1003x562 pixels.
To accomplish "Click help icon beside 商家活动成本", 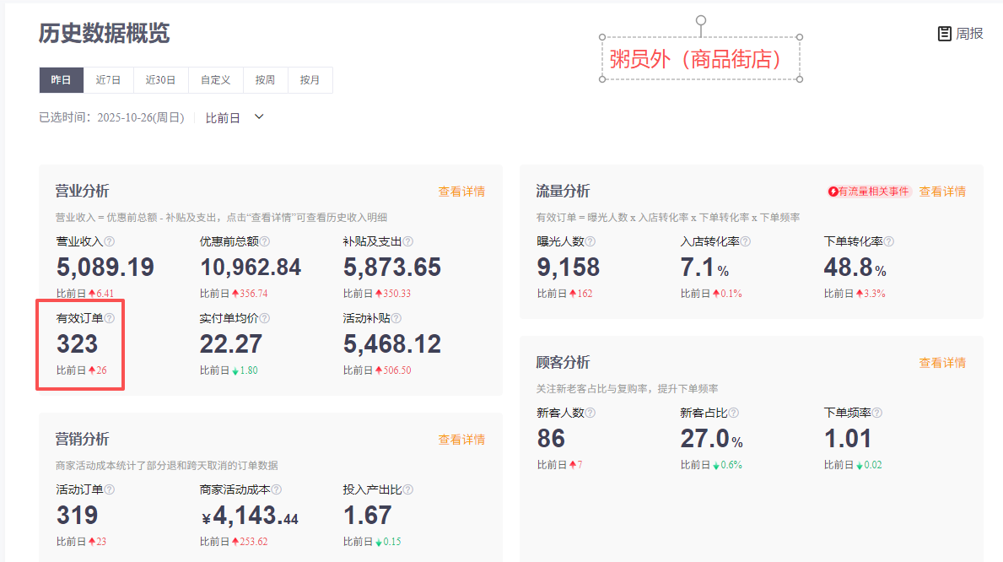I will (x=276, y=489).
